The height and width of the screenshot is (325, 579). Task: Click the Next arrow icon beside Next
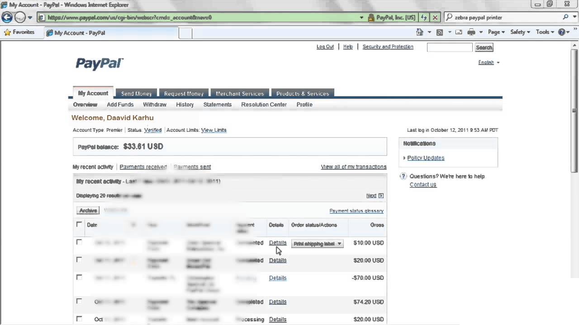(381, 196)
